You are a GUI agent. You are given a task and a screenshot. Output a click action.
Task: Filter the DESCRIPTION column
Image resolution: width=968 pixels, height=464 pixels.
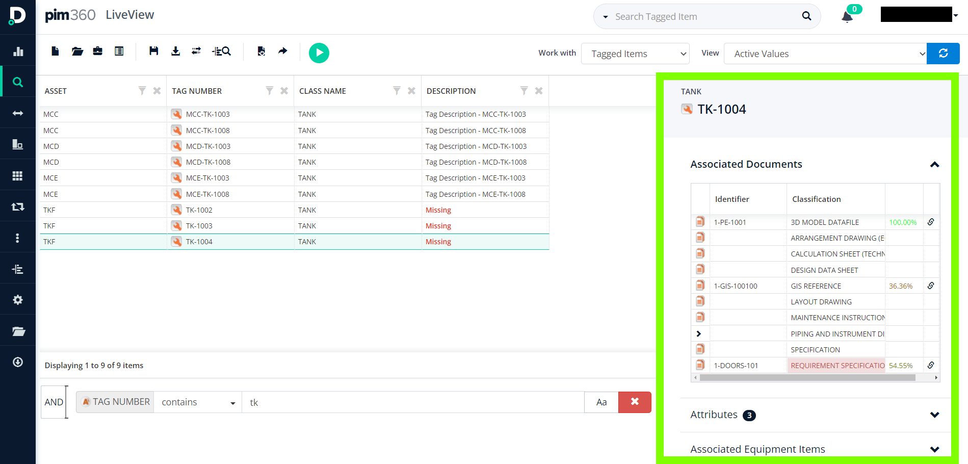click(524, 90)
